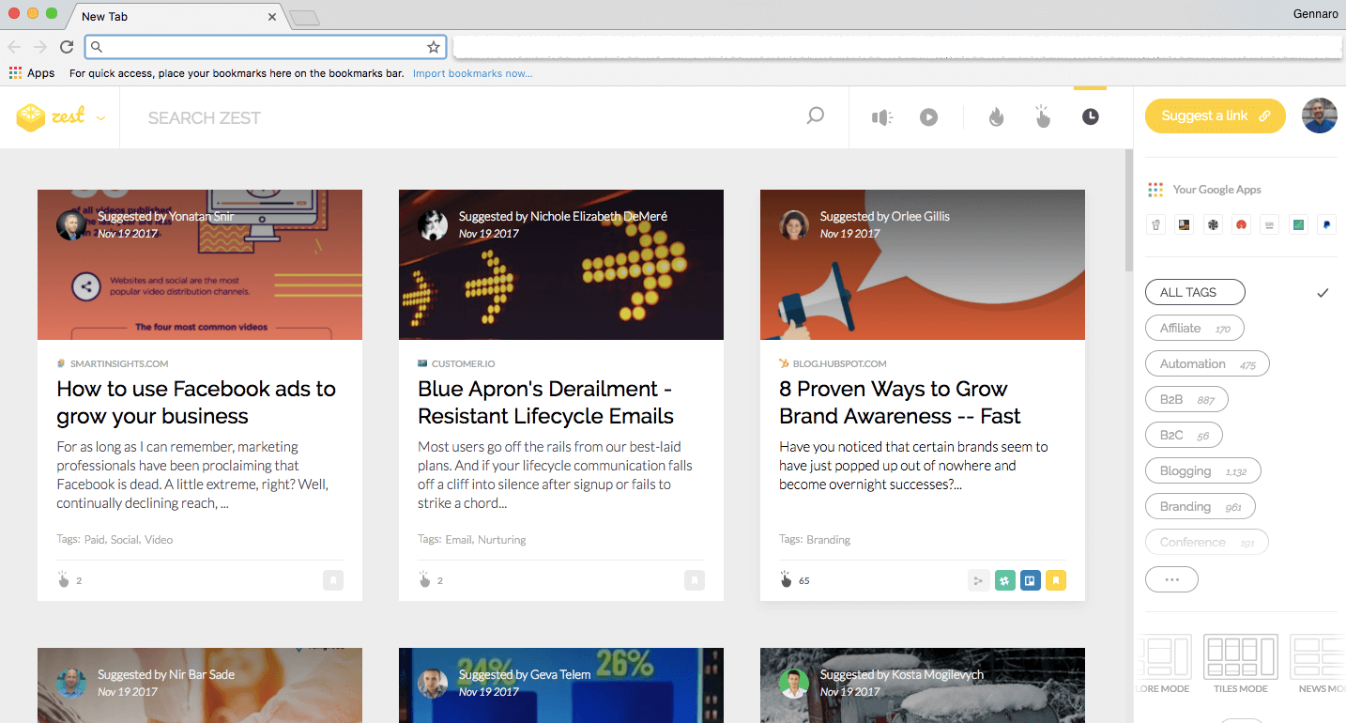
Task: Sort by the flame hot icon
Action: [x=996, y=116]
